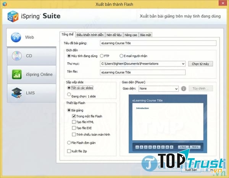229x178 pixels.
Task: Choose the File Flash đơn giản option
Action: (x=69, y=143)
